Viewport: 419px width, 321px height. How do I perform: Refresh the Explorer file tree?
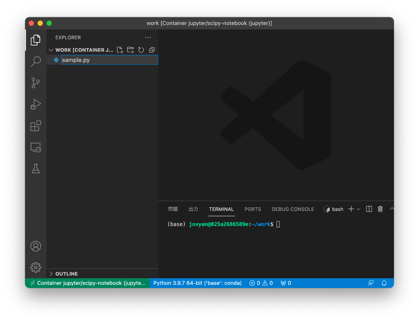[x=141, y=50]
